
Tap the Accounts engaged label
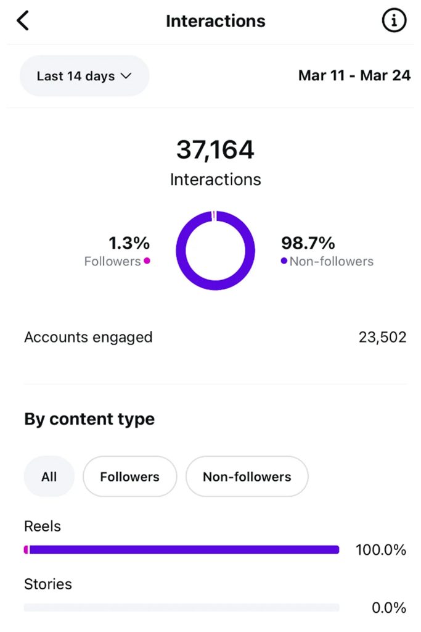click(88, 337)
